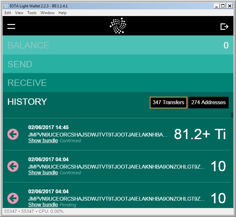Close the IOTA Light Wallet window

pyautogui.click(x=230, y=6)
